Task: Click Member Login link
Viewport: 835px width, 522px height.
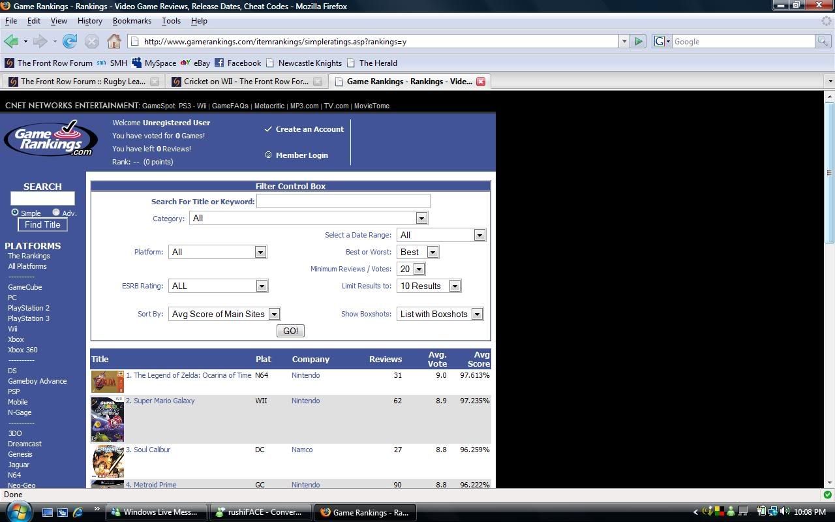Action: [301, 155]
